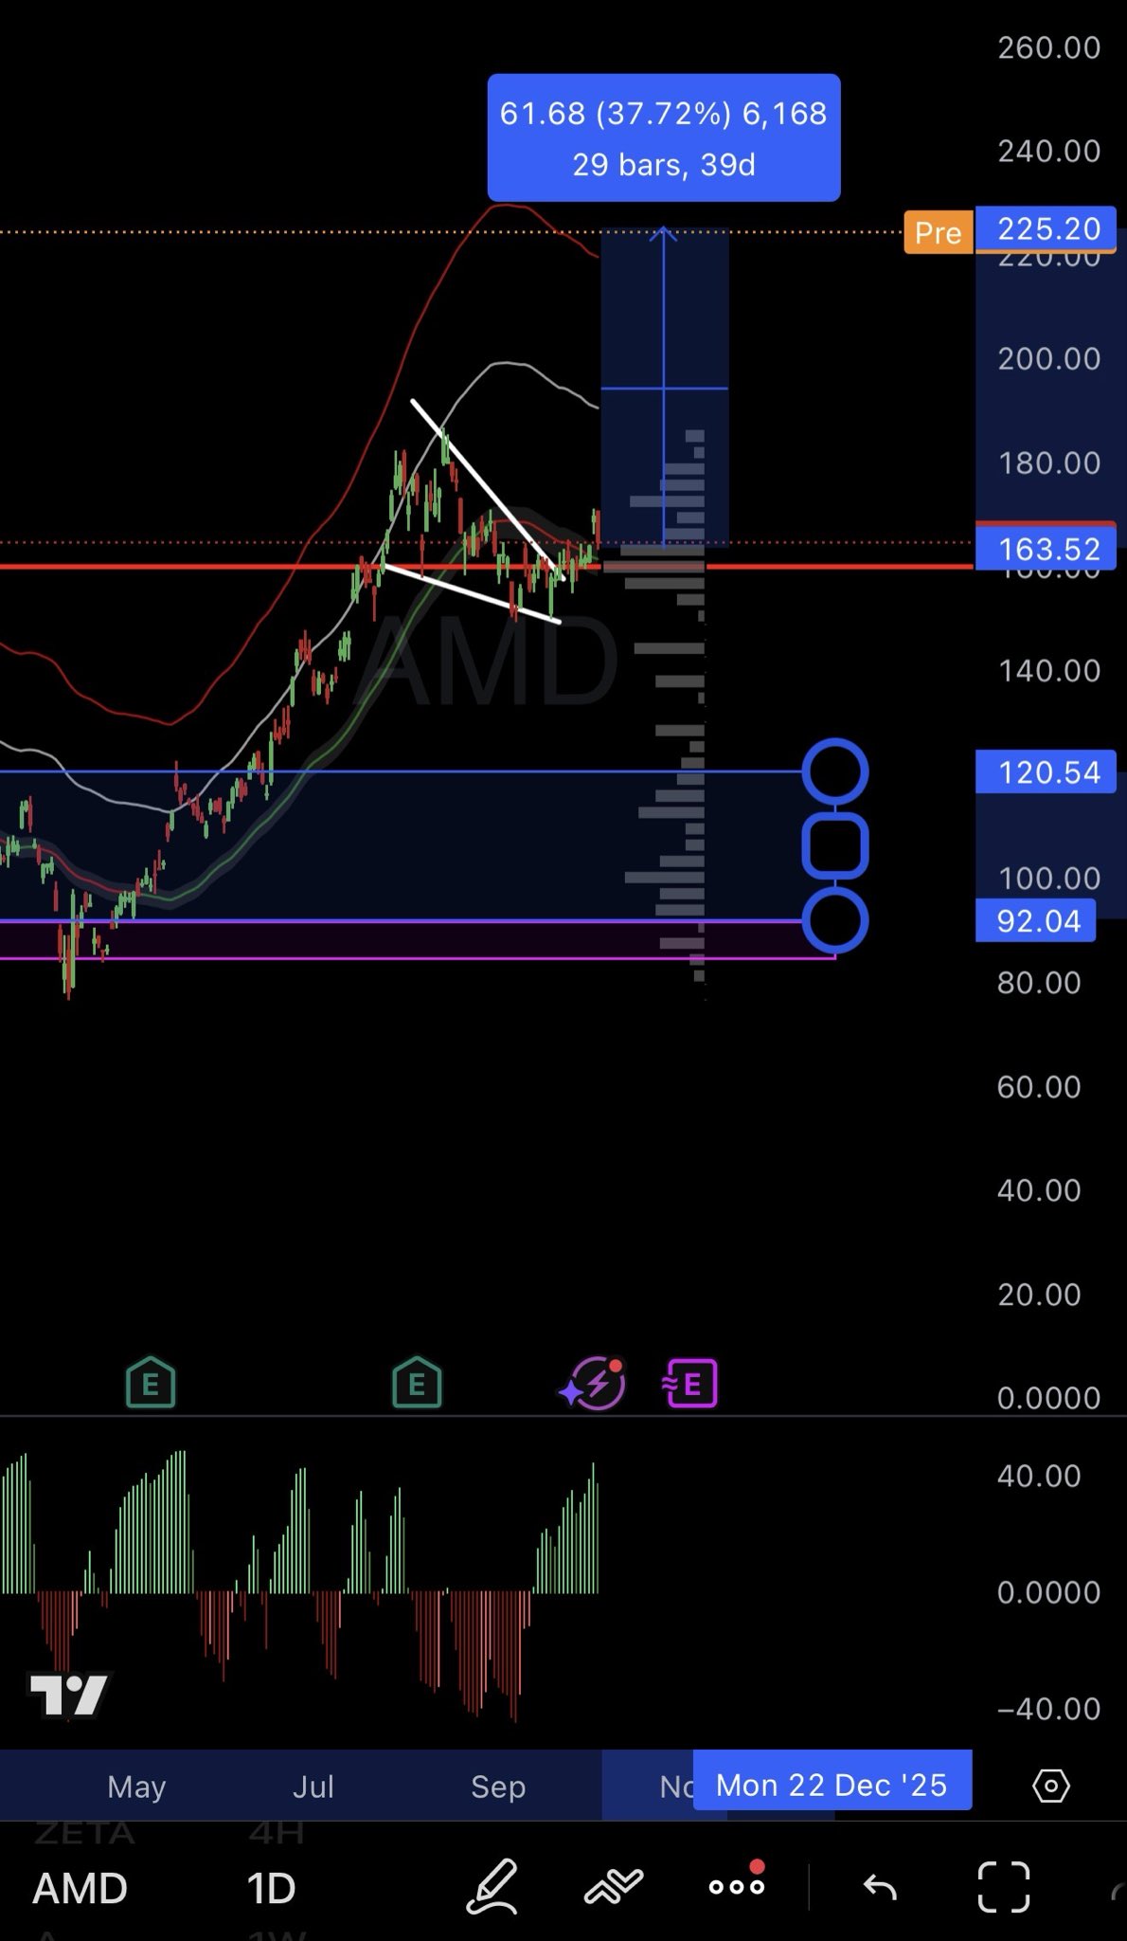Select the bottom circle handle at 92.04
The width and height of the screenshot is (1127, 1941).
coord(835,920)
